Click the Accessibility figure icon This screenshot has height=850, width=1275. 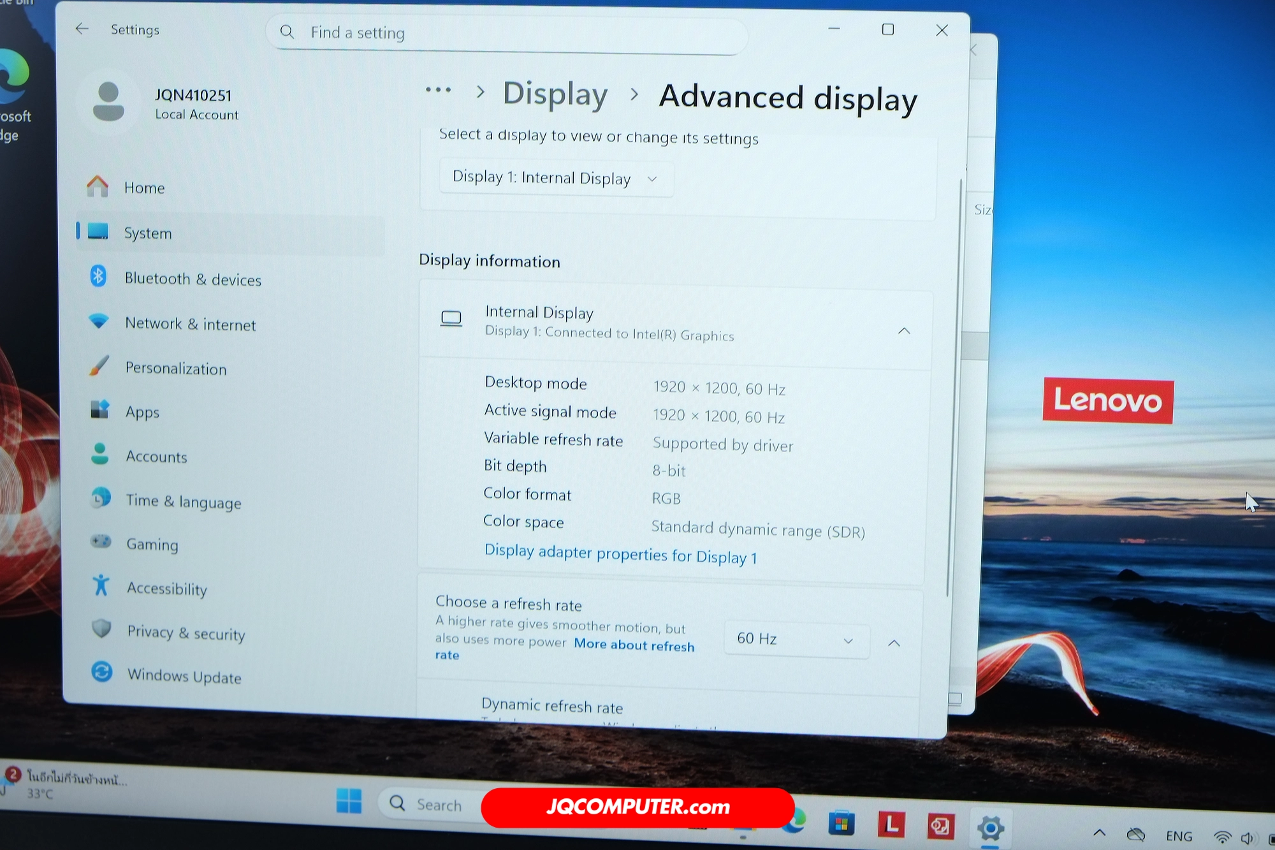pos(101,585)
